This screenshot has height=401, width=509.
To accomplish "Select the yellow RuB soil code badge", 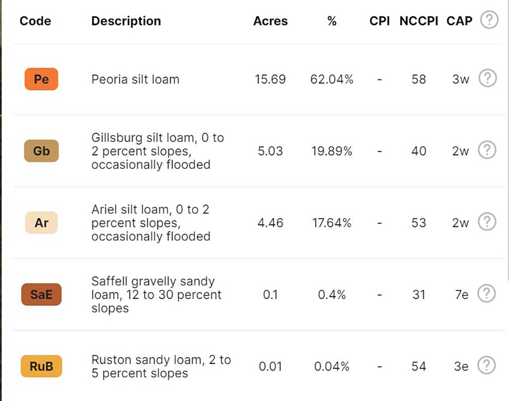I will 41,366.
